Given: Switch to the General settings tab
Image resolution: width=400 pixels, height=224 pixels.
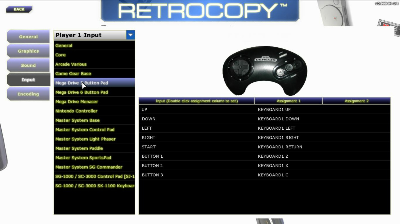Looking at the screenshot, I should click(x=28, y=37).
